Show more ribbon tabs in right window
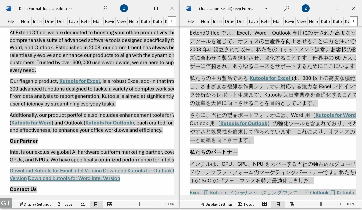Screen dimensions: 362x210 tap(353, 21)
